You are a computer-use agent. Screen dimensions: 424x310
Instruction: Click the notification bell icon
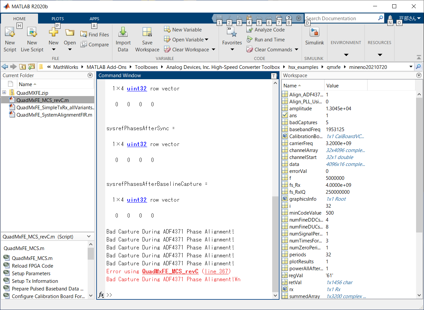[x=390, y=19]
